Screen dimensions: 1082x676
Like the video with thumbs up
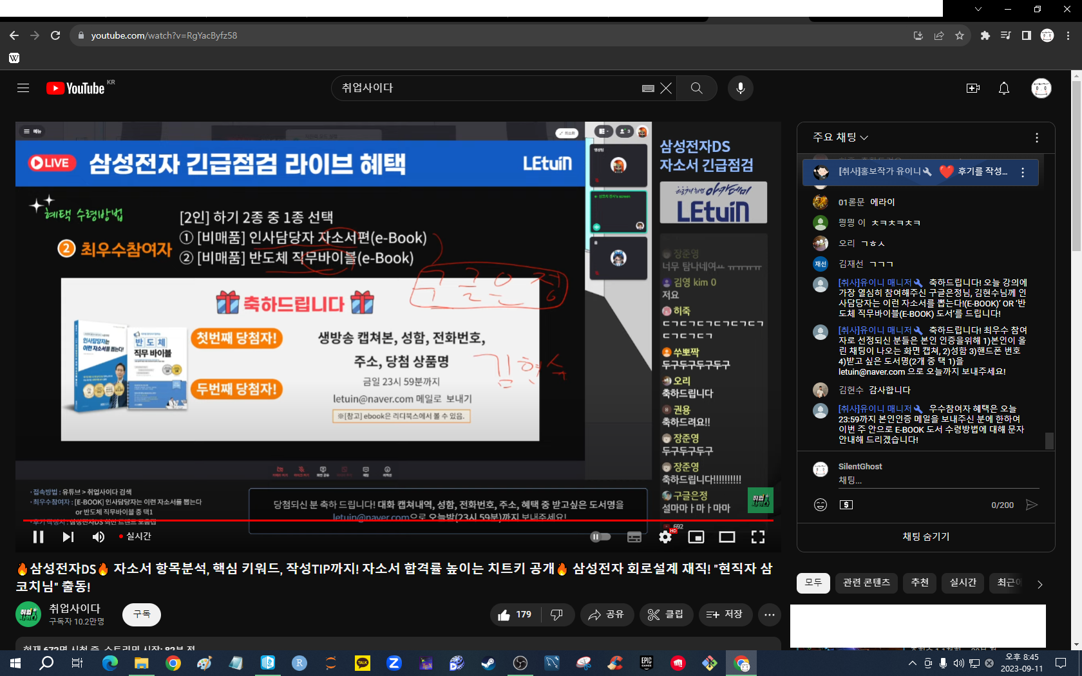tap(515, 615)
